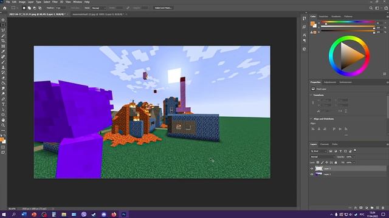Hide Layer 2 with its eye icon
Viewport: 389px width, 218px height.
(x=312, y=168)
